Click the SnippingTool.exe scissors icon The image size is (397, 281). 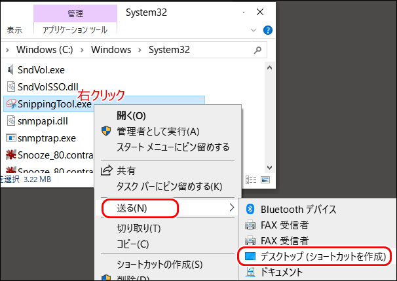coord(11,103)
